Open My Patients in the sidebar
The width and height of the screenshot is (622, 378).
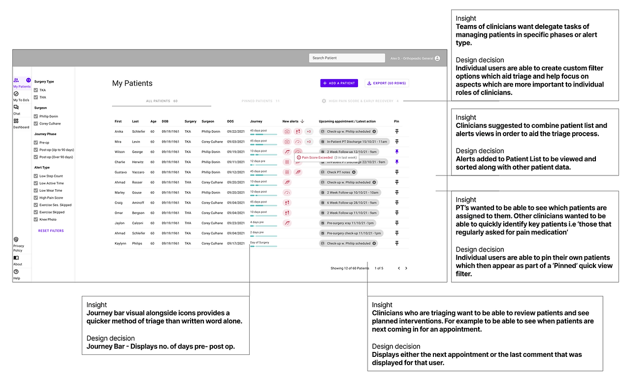[x=22, y=83]
